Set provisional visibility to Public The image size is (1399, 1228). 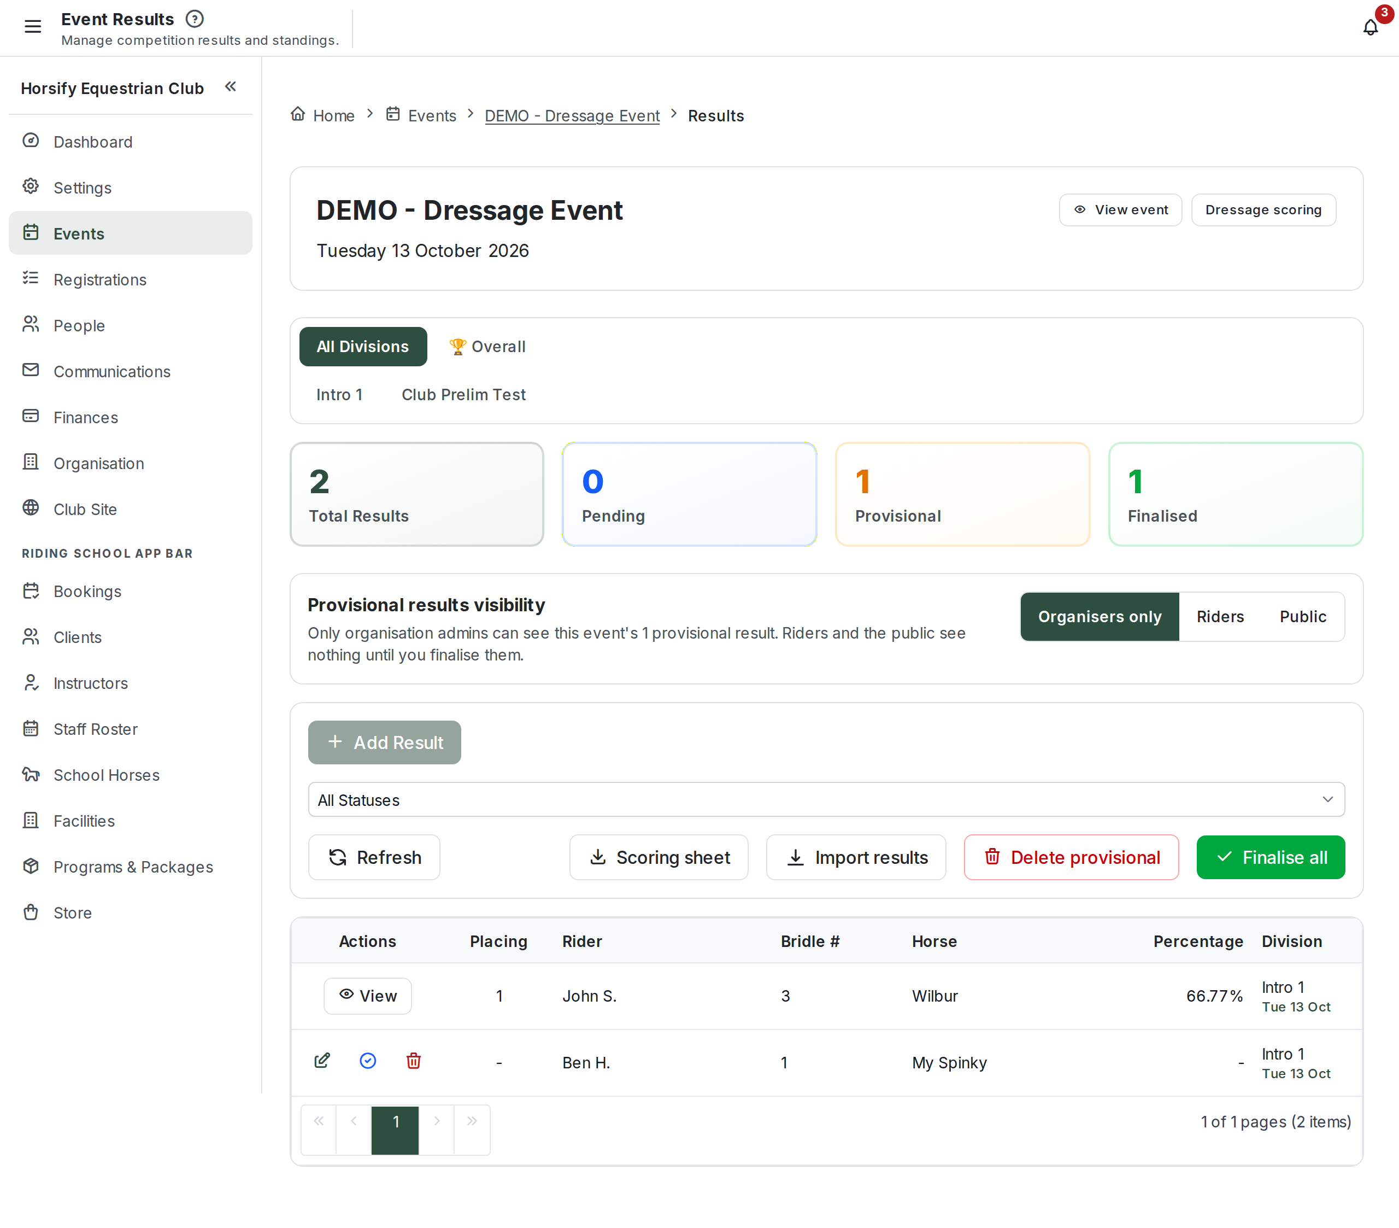(1302, 616)
